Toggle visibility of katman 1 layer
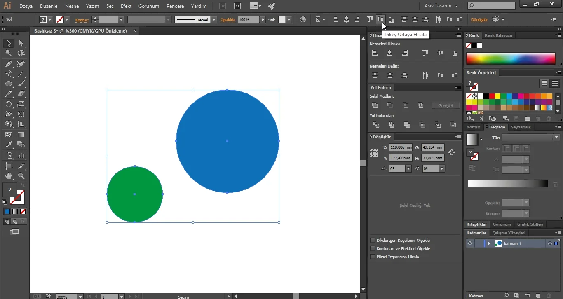 click(x=469, y=243)
